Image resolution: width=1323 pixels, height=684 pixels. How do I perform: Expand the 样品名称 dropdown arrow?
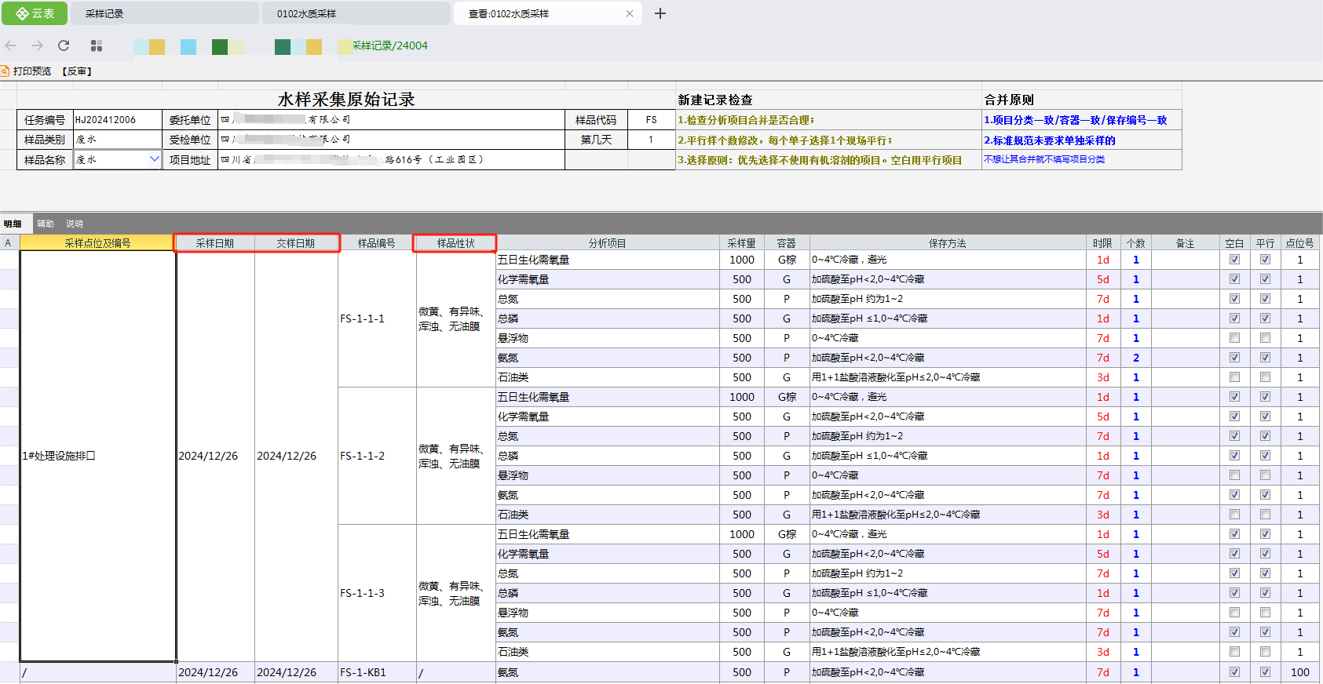point(154,159)
